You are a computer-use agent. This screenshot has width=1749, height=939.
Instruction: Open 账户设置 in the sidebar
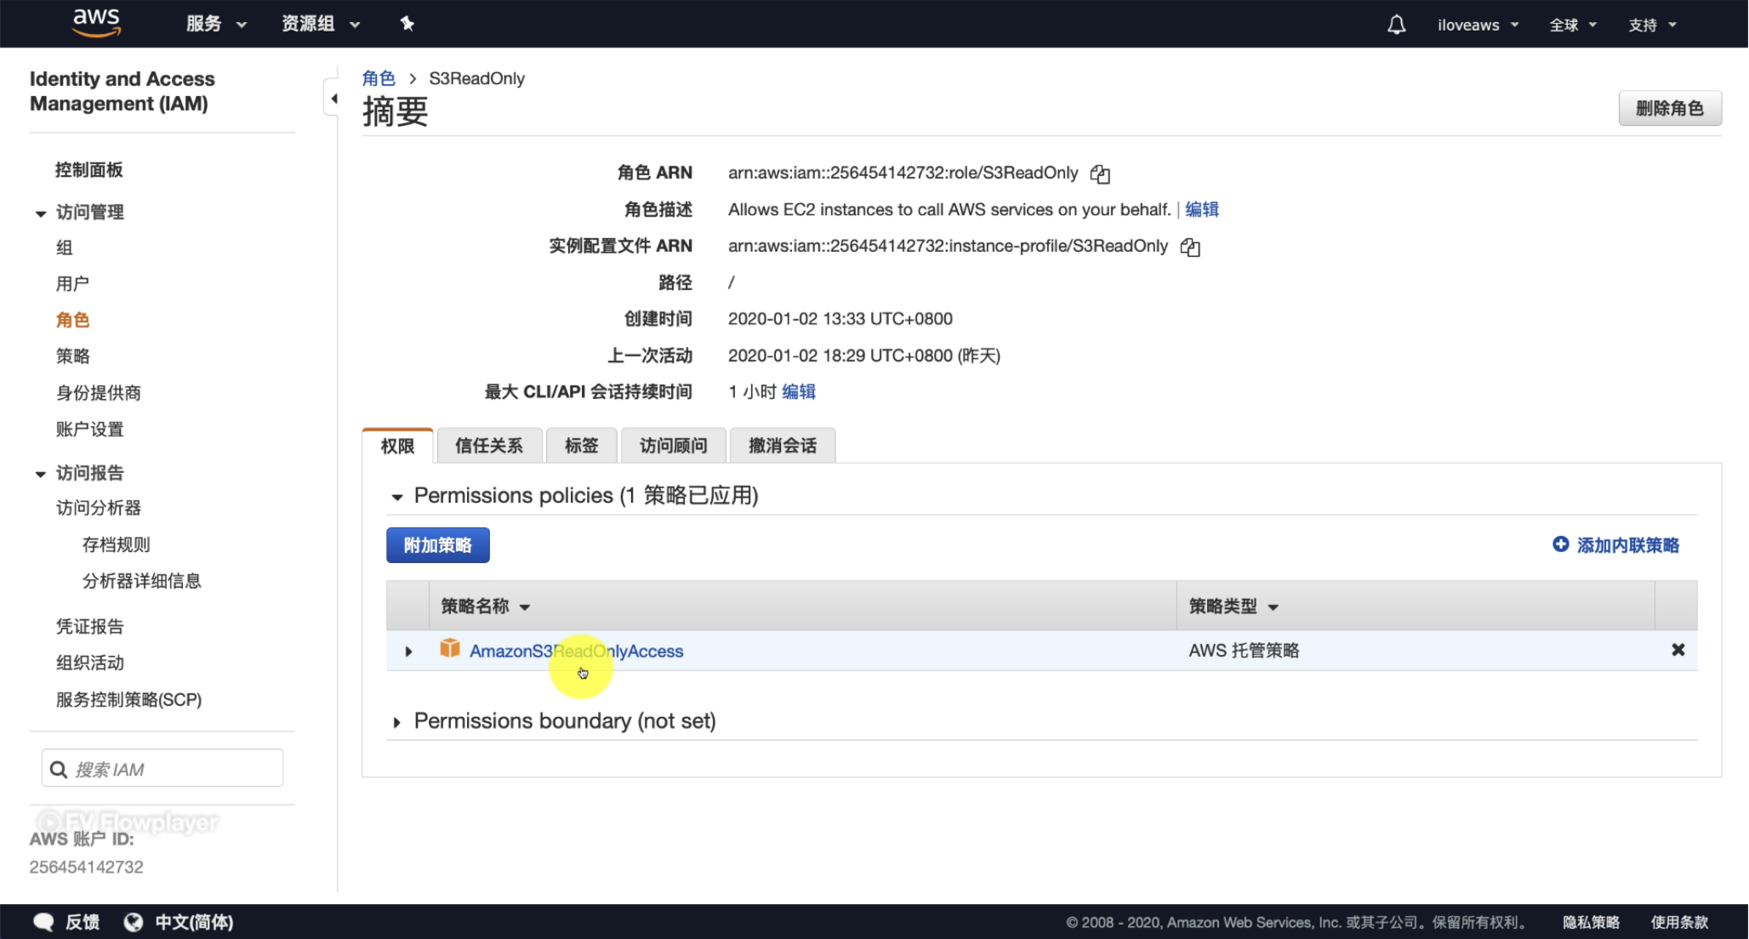[x=89, y=430]
